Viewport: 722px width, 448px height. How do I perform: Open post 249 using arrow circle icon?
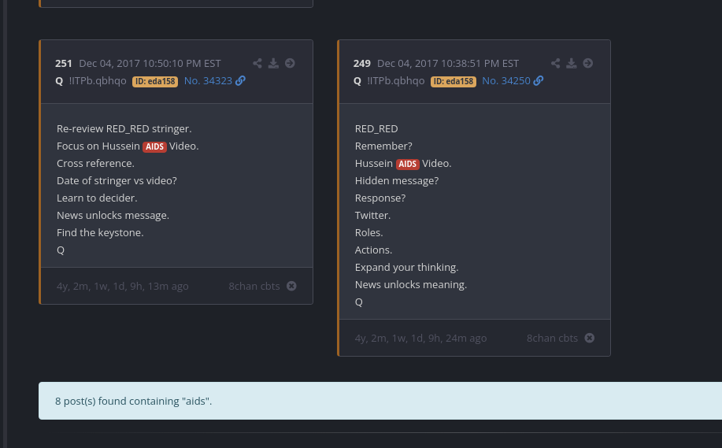click(588, 63)
